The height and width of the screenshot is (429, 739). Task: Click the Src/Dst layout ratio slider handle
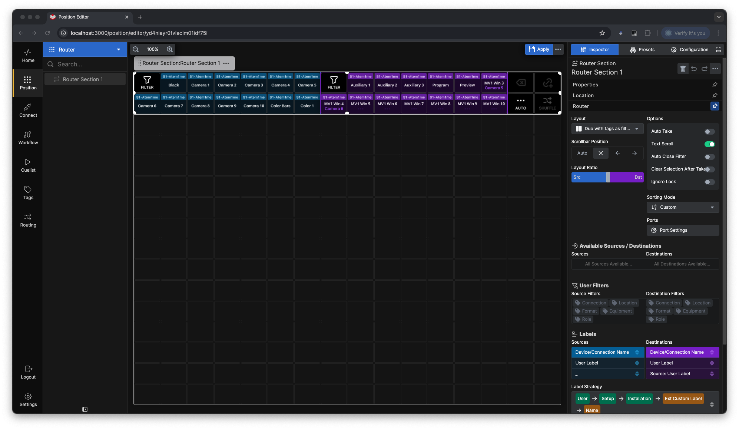pos(608,177)
